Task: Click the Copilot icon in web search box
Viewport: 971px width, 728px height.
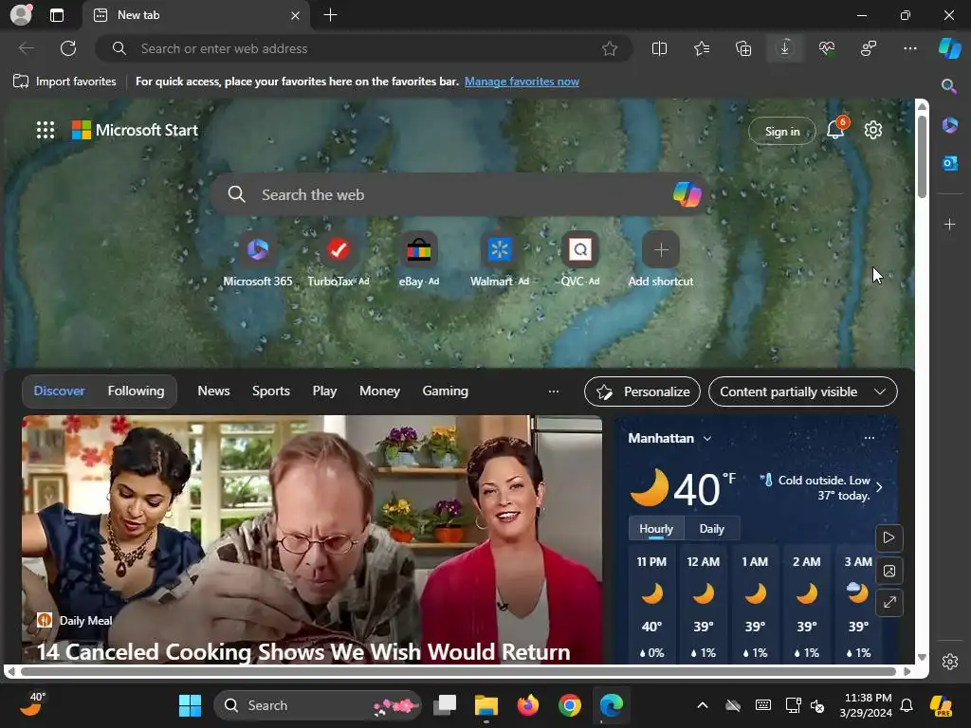Action: pyautogui.click(x=687, y=194)
